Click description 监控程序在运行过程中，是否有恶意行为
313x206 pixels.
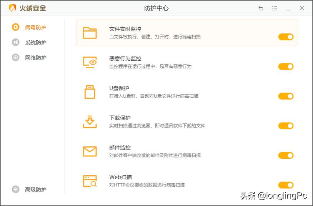(x=150, y=66)
